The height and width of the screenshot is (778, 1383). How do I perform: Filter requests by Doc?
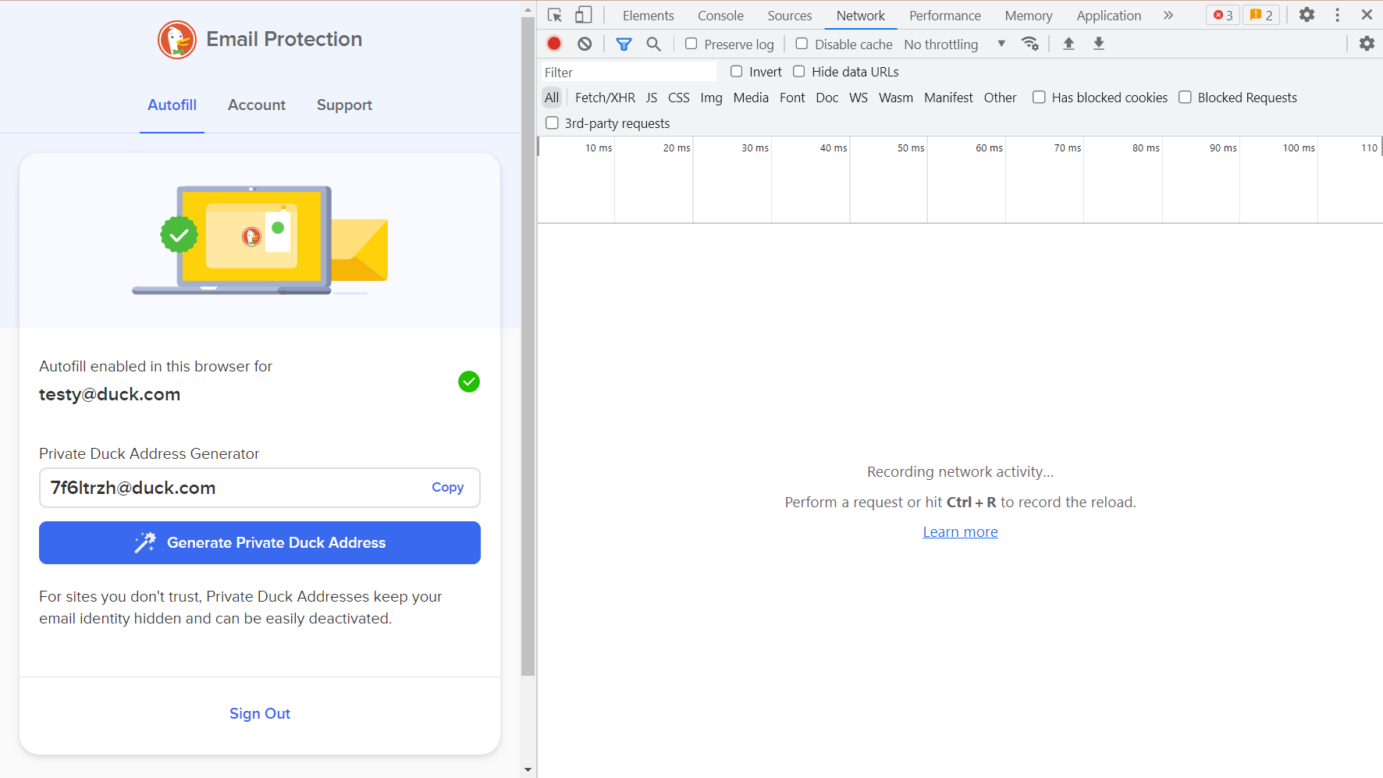(827, 98)
